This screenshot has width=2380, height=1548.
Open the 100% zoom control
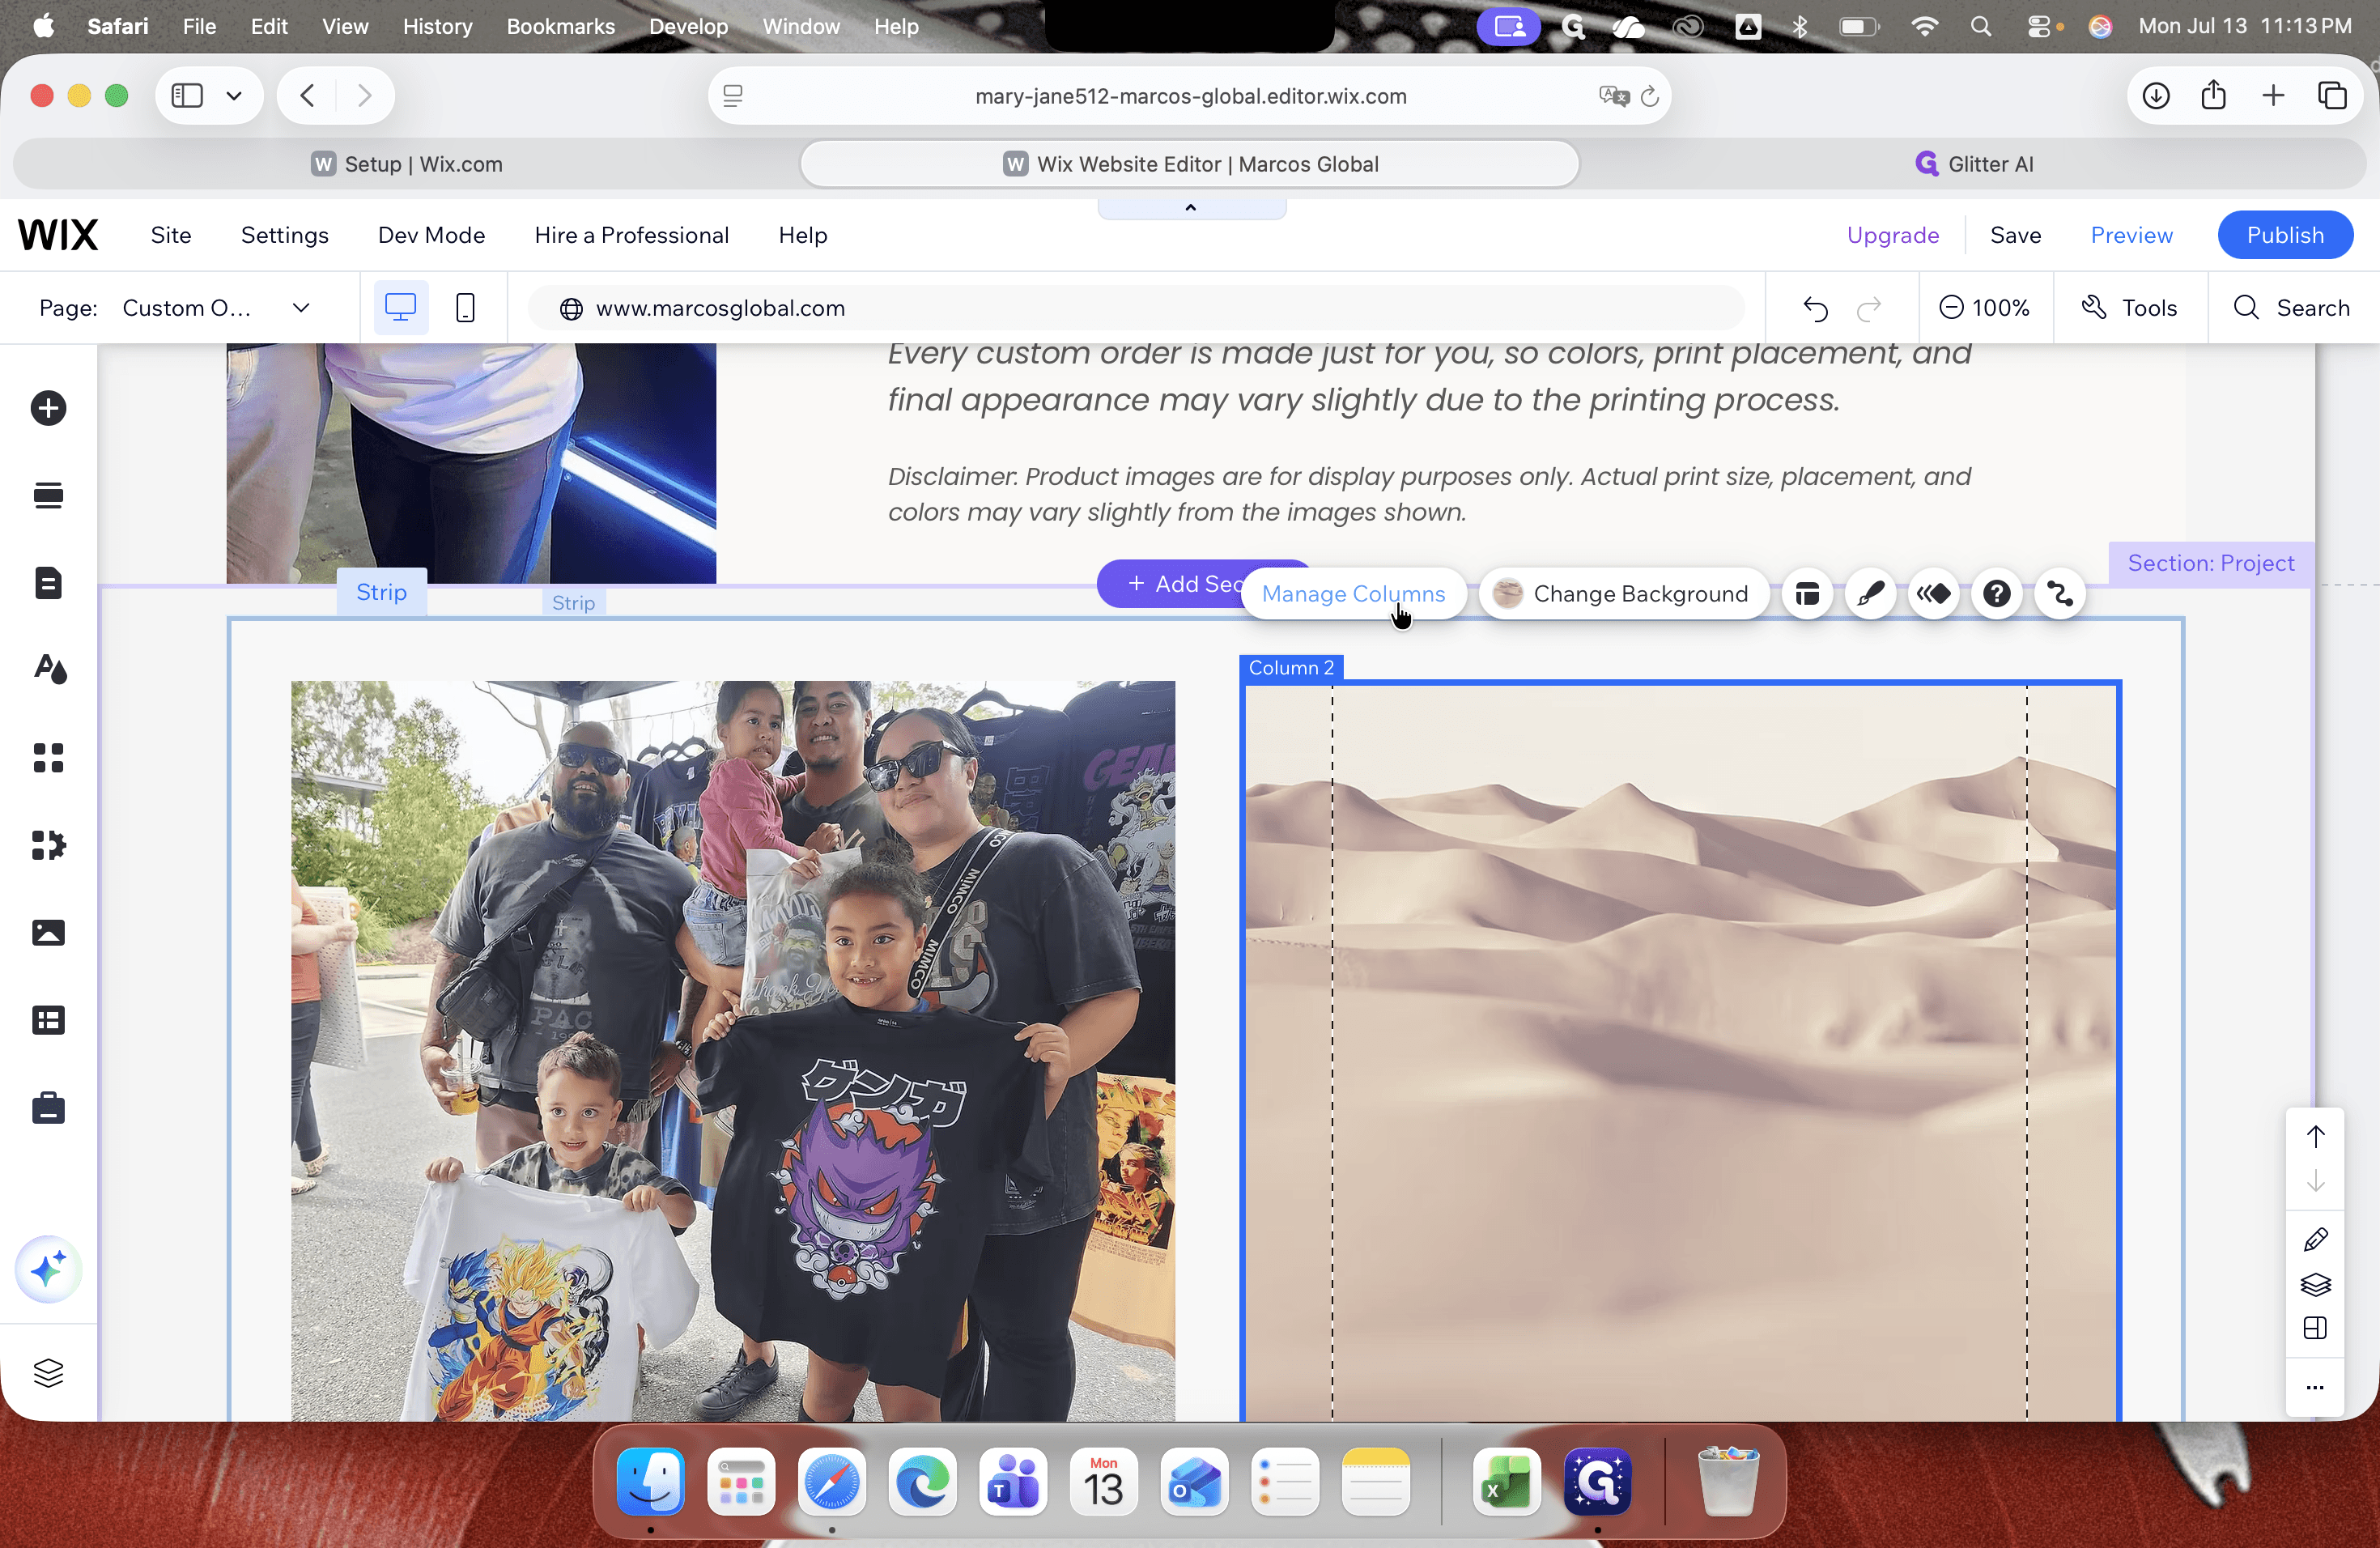[x=1984, y=308]
